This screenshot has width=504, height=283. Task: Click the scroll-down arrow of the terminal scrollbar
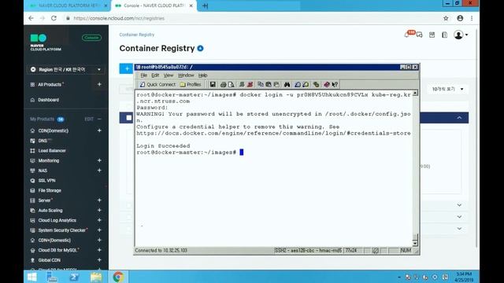(415, 244)
